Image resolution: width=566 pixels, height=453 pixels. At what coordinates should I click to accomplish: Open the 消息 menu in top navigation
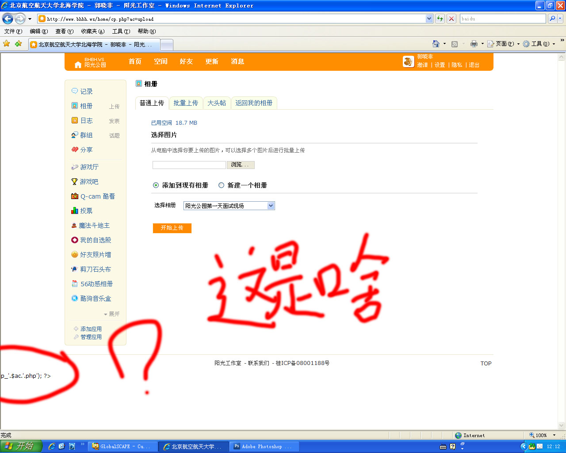click(237, 61)
